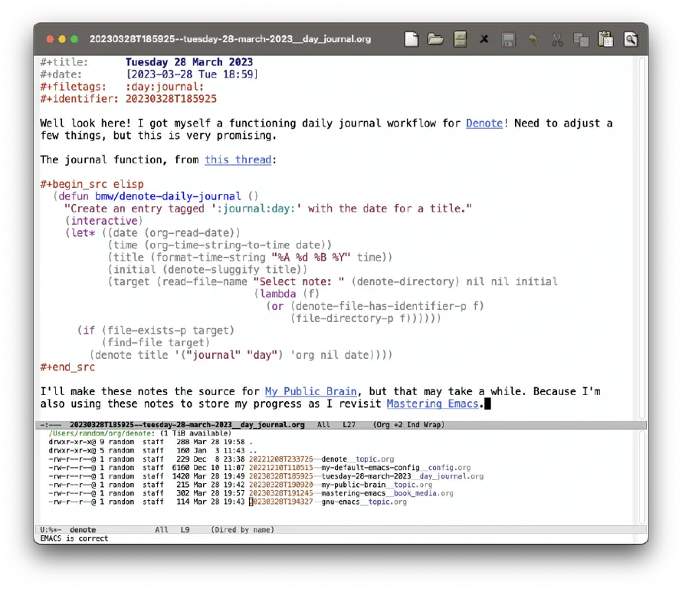Click the "Select note: " string

coord(298,281)
